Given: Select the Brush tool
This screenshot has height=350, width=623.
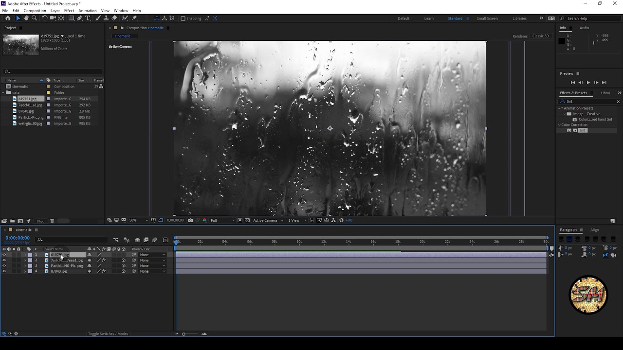Looking at the screenshot, I should point(98,18).
